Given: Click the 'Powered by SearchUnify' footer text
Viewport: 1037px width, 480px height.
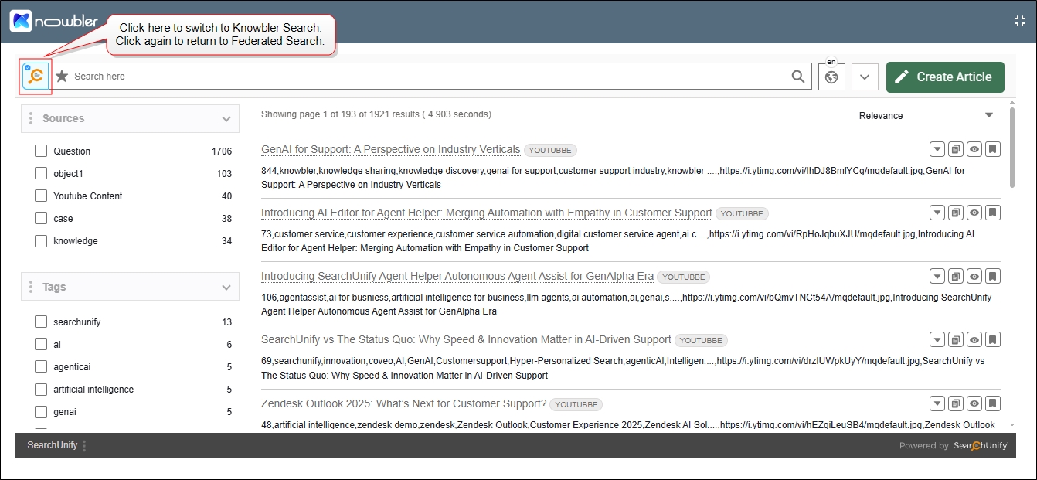Looking at the screenshot, I should pyautogui.click(x=953, y=445).
